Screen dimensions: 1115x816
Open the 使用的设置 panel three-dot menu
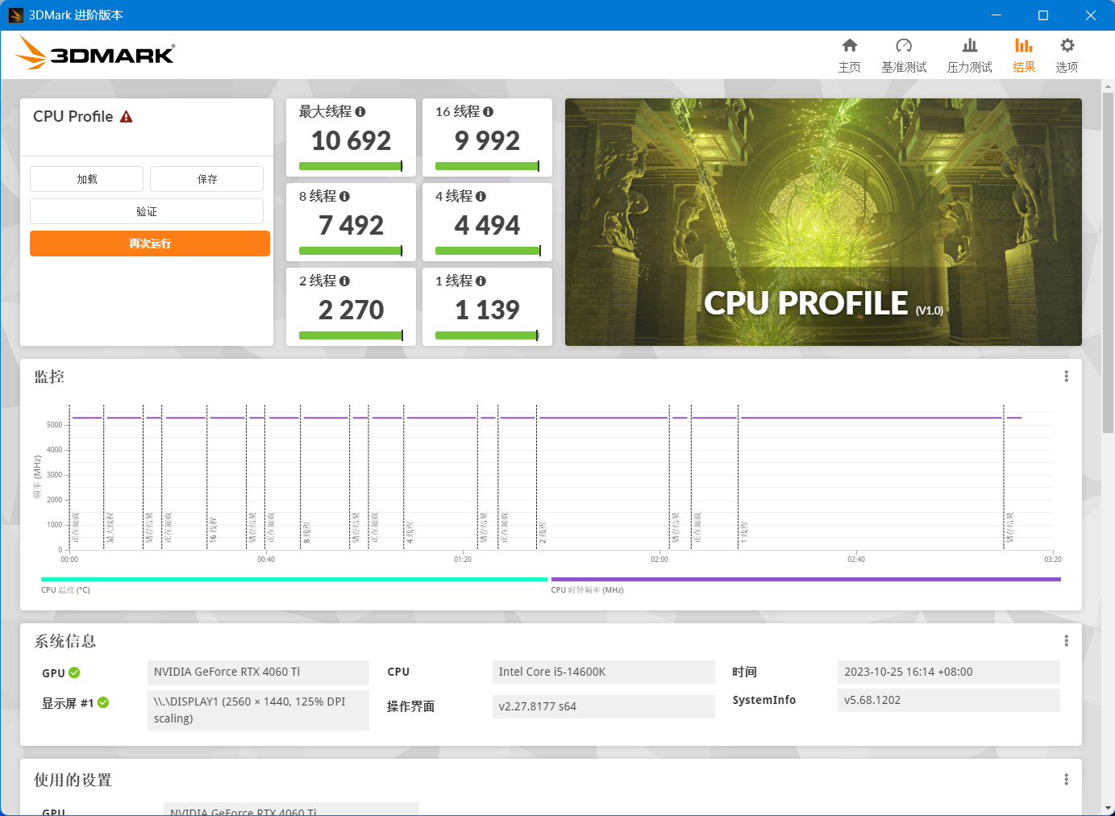click(x=1066, y=780)
